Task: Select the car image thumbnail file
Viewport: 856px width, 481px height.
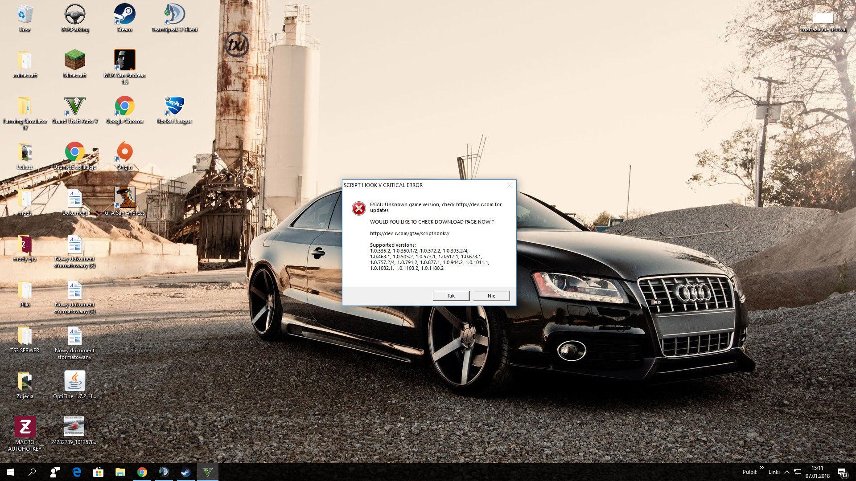Action: click(x=74, y=427)
